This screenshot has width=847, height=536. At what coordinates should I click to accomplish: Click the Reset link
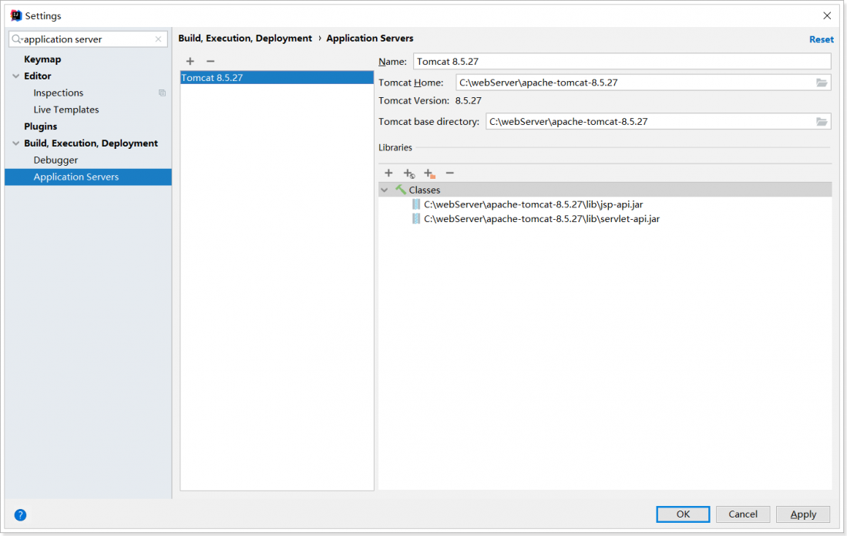(x=821, y=39)
